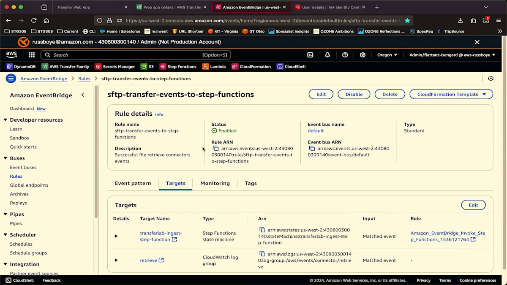The image size is (507, 285).
Task: Open the browser downloads icon
Action: click(x=461, y=20)
